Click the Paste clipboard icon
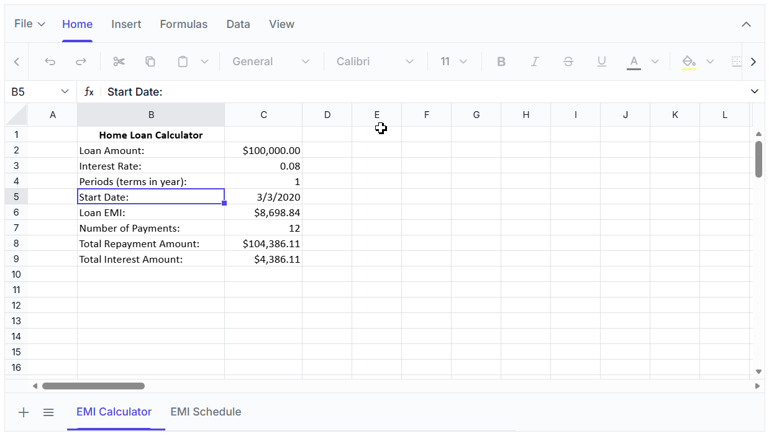Viewport: 769px width, 436px height. click(183, 61)
